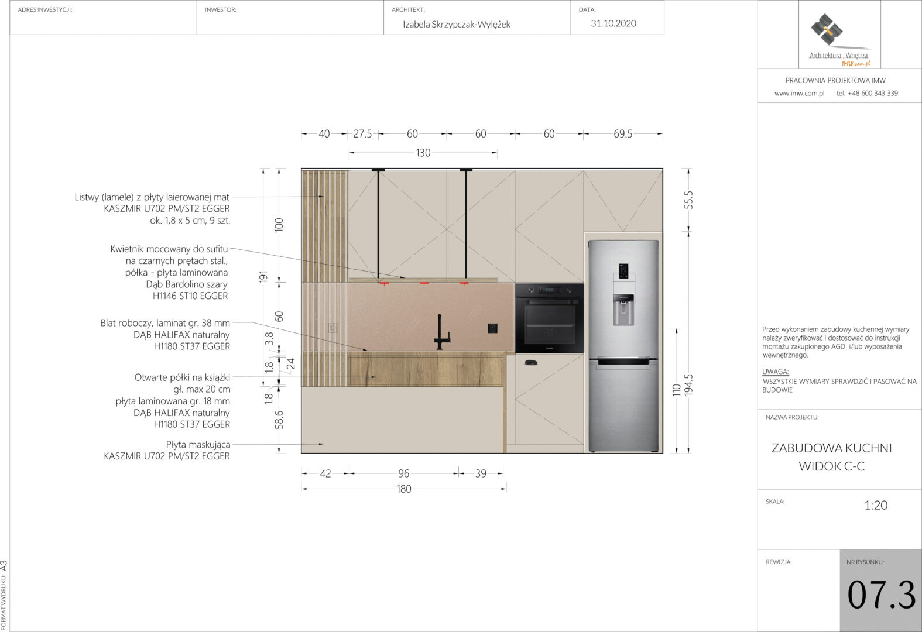Click the 'gł. max 20 cm' depth note

[x=201, y=389]
